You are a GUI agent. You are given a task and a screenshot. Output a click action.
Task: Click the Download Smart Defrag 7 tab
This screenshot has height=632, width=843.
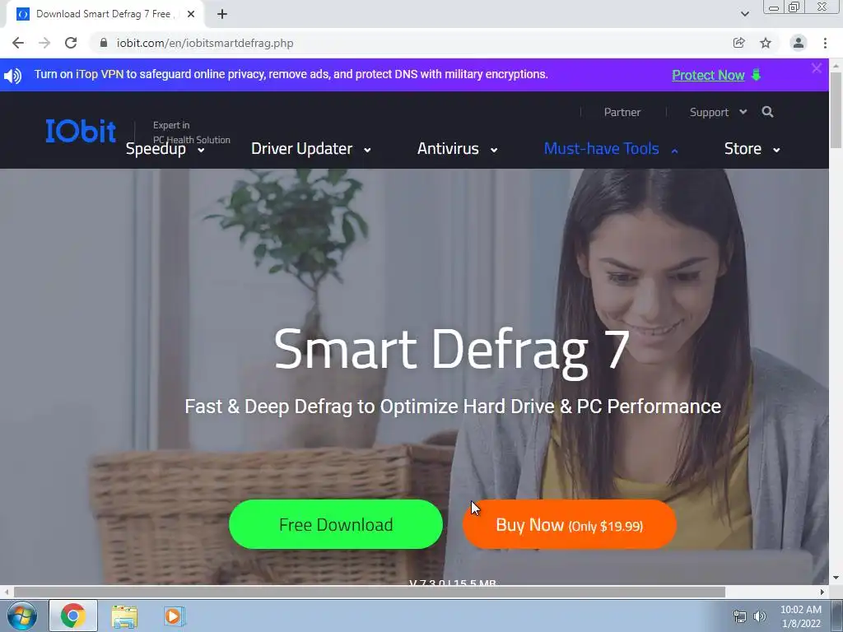[103, 14]
